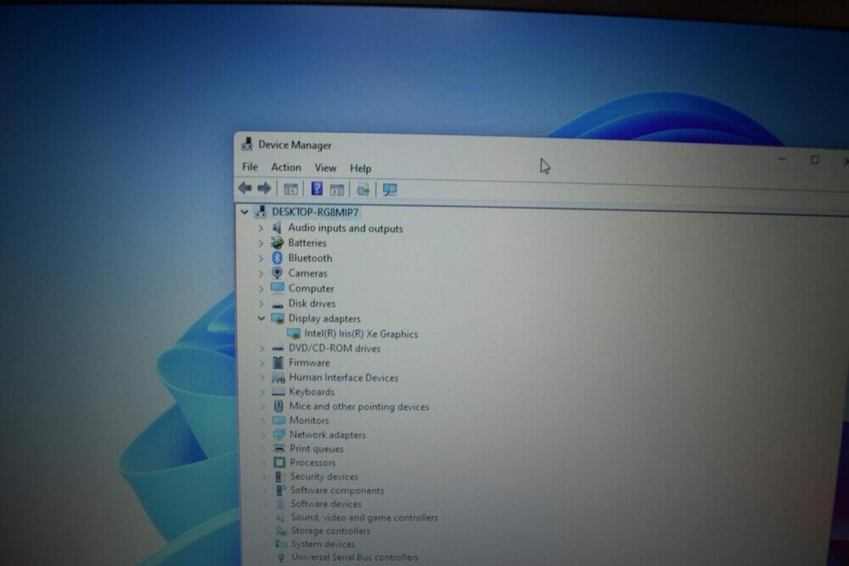Select the Network adapters label
Screen dimensions: 849x566
pyautogui.click(x=328, y=434)
